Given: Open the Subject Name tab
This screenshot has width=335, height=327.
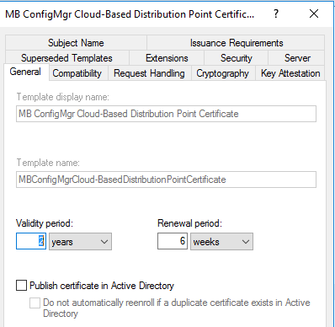Looking at the screenshot, I should point(76,43).
